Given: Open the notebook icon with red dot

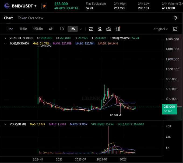Looking at the screenshot, I should [118, 29].
